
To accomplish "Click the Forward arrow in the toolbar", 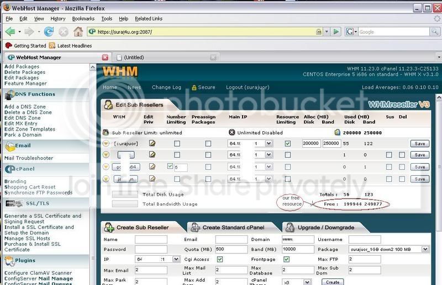I will click(29, 31).
